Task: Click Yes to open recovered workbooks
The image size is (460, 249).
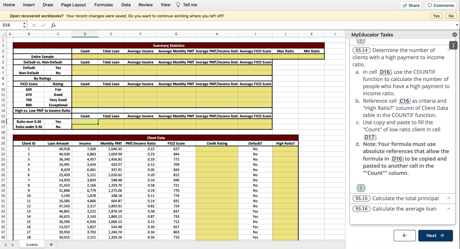Action: 436,16
